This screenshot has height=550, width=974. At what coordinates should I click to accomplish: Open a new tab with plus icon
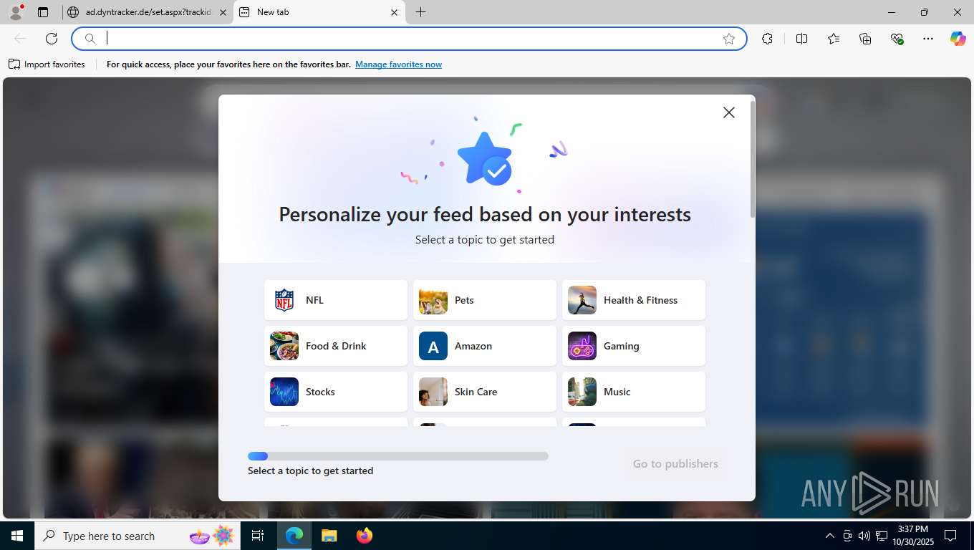coord(420,12)
